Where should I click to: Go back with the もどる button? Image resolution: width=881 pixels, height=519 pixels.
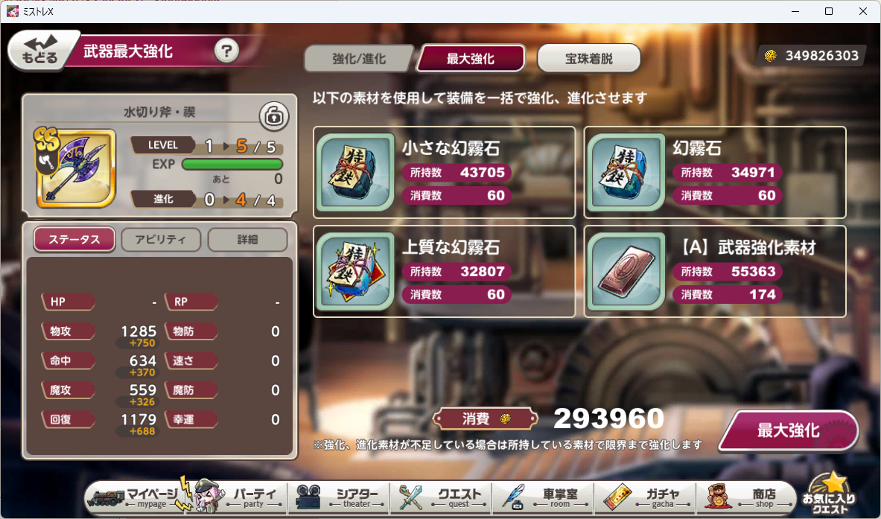tap(41, 51)
